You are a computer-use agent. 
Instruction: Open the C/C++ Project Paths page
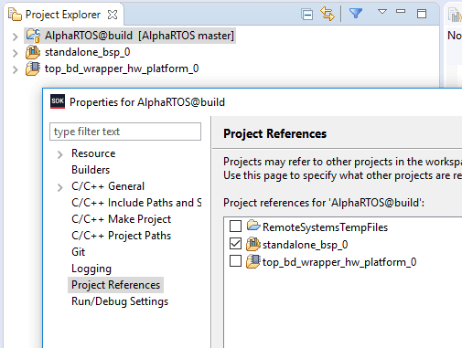[122, 236]
